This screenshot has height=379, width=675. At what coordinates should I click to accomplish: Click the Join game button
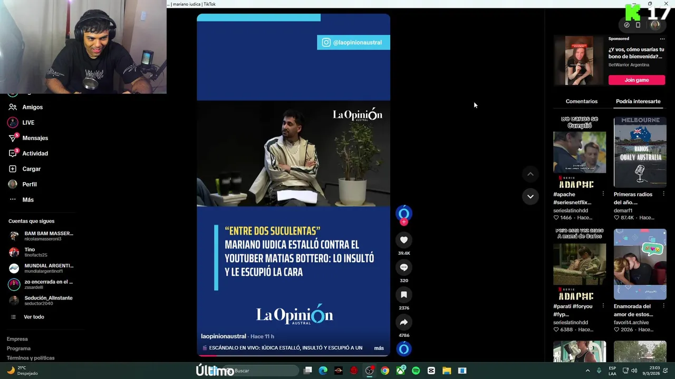tap(637, 80)
